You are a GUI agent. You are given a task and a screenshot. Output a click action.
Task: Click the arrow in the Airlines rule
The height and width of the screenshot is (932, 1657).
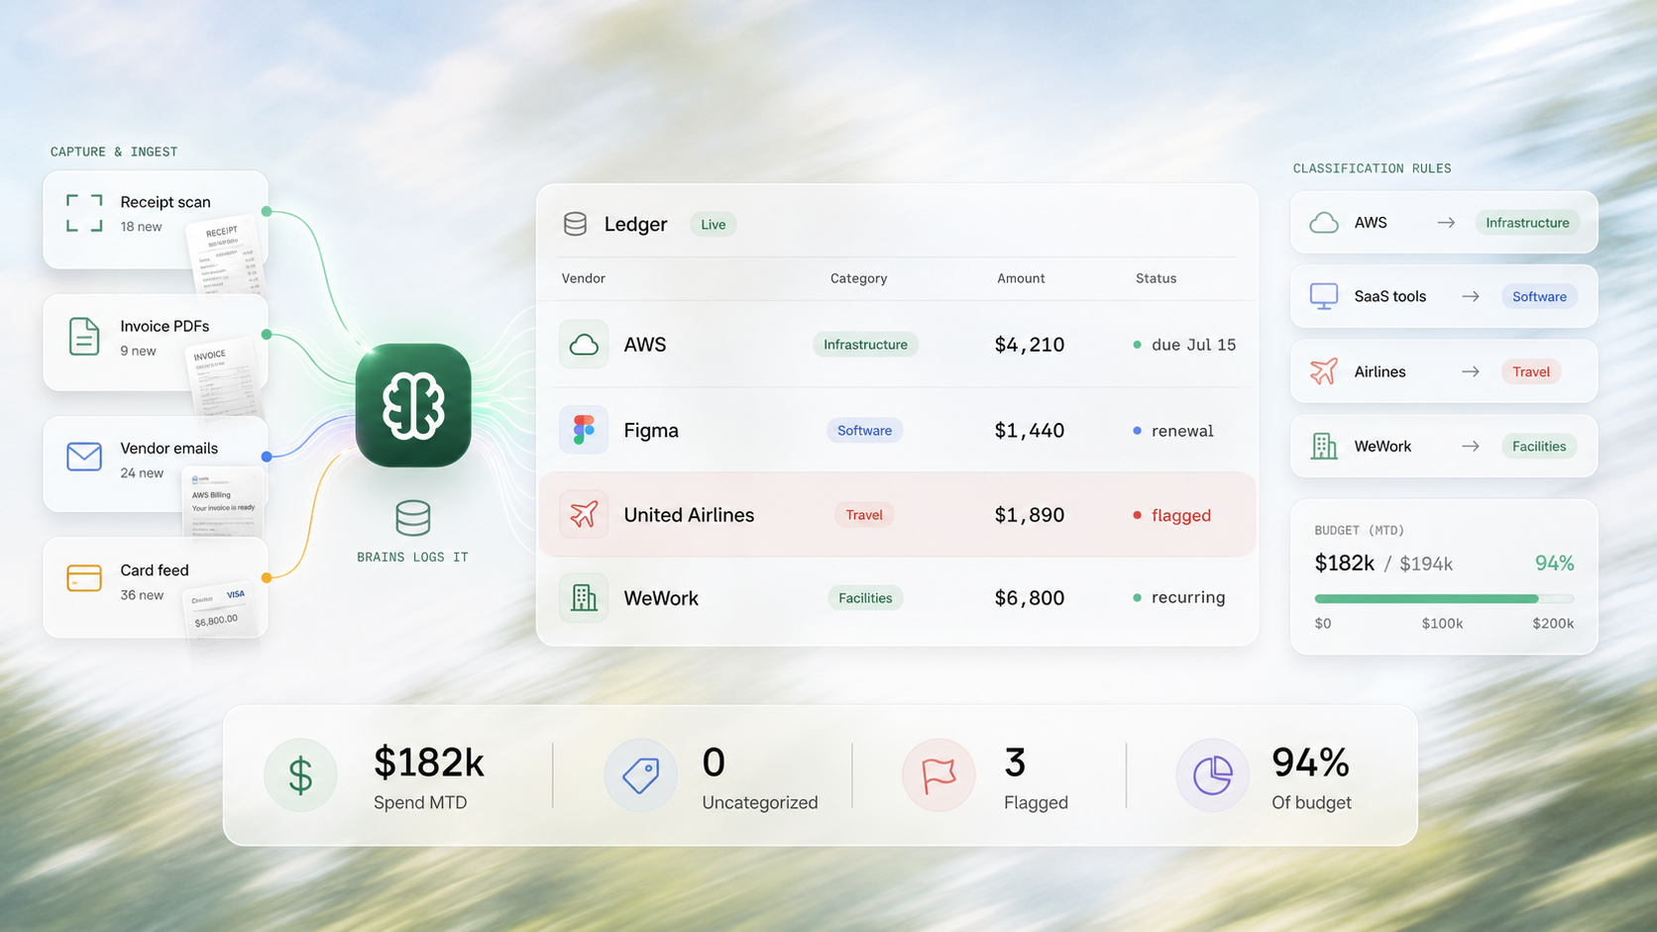pos(1470,371)
